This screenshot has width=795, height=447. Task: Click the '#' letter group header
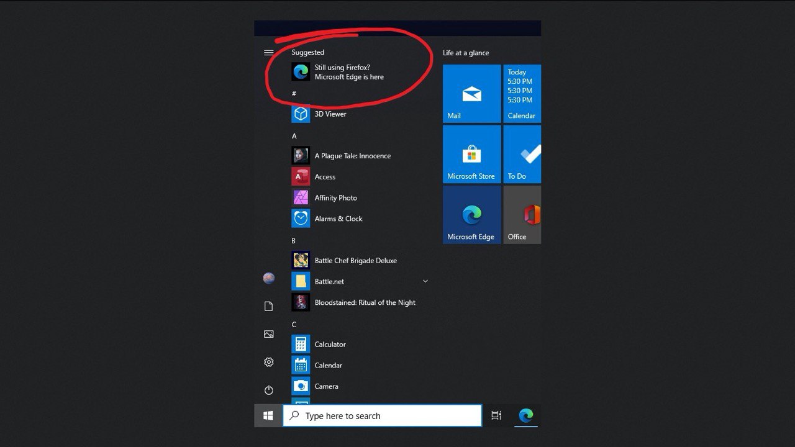(294, 94)
